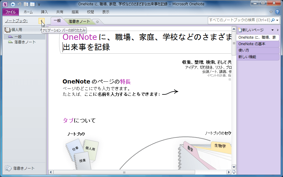Click the vertical scrollbar up arrow

(x=234, y=29)
